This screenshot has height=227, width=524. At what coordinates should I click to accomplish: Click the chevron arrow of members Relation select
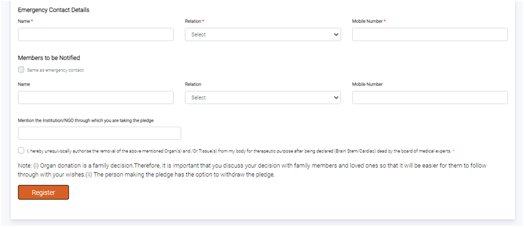point(336,98)
